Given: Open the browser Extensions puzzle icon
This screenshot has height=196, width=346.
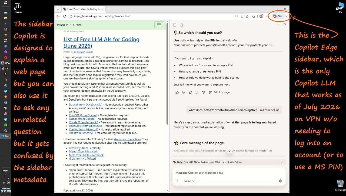Looking at the screenshot, I should click(254, 16).
